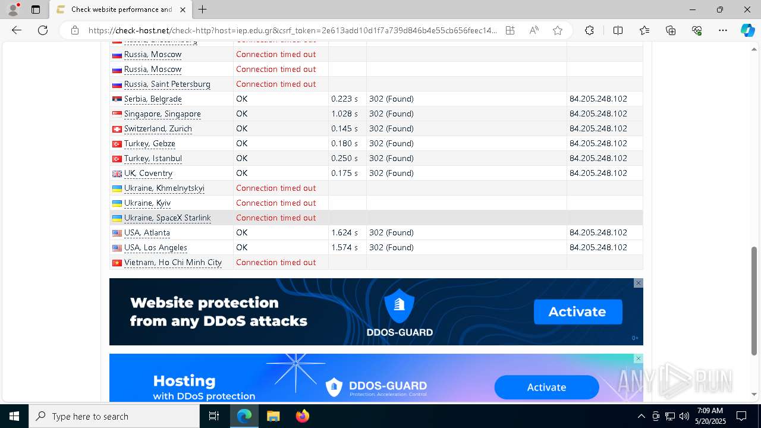The height and width of the screenshot is (428, 761).
Task: Select the 1.028 s response time cell
Action: click(x=347, y=114)
